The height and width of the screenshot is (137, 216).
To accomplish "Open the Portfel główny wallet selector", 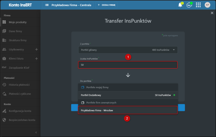I will pos(128,50).
